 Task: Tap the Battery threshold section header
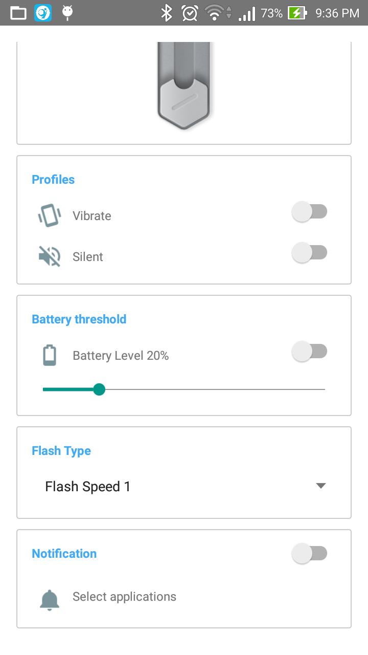tap(79, 319)
